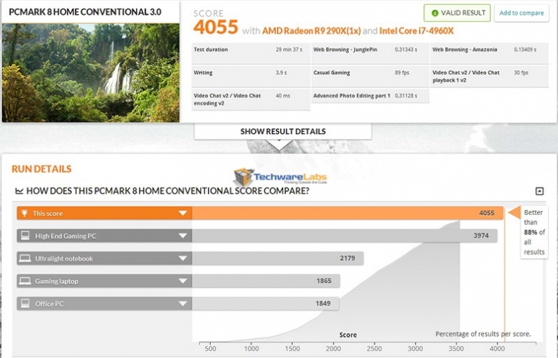Click the Advanced Photo Editing part 1 row
This screenshot has height=358, width=558.
[x=370, y=96]
